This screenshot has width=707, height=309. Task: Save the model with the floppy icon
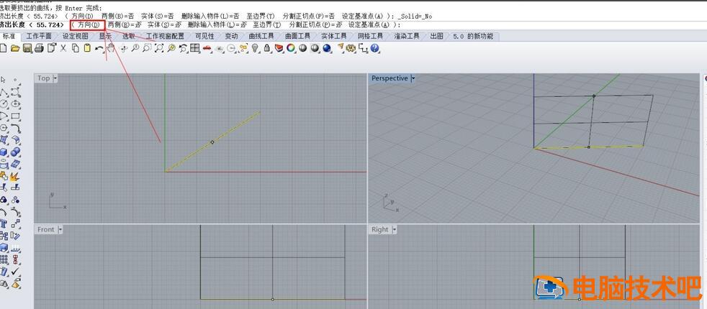pos(27,48)
